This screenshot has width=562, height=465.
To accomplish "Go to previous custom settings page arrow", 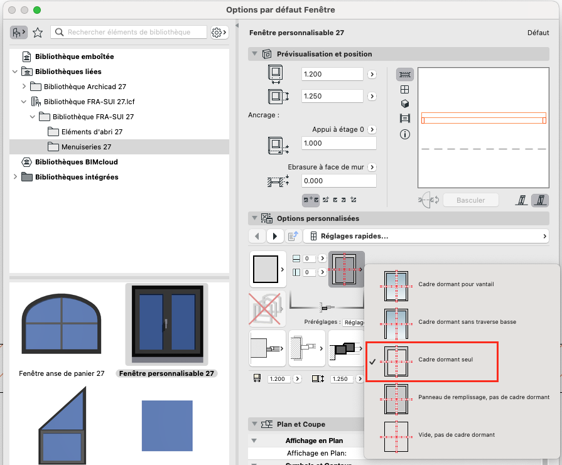I will (257, 236).
